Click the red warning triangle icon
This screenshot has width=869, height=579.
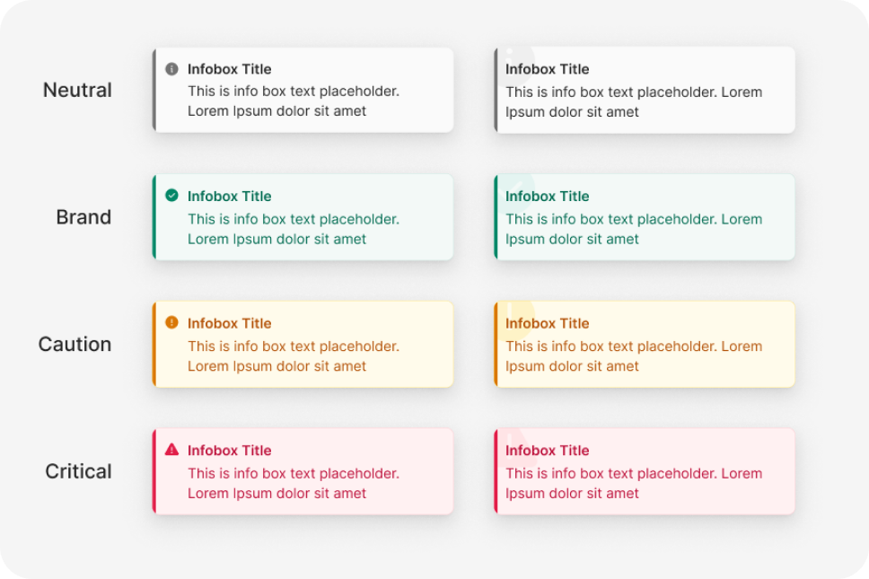coord(171,450)
